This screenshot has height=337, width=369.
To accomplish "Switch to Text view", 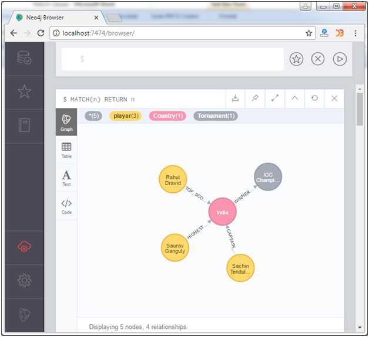I will point(66,178).
